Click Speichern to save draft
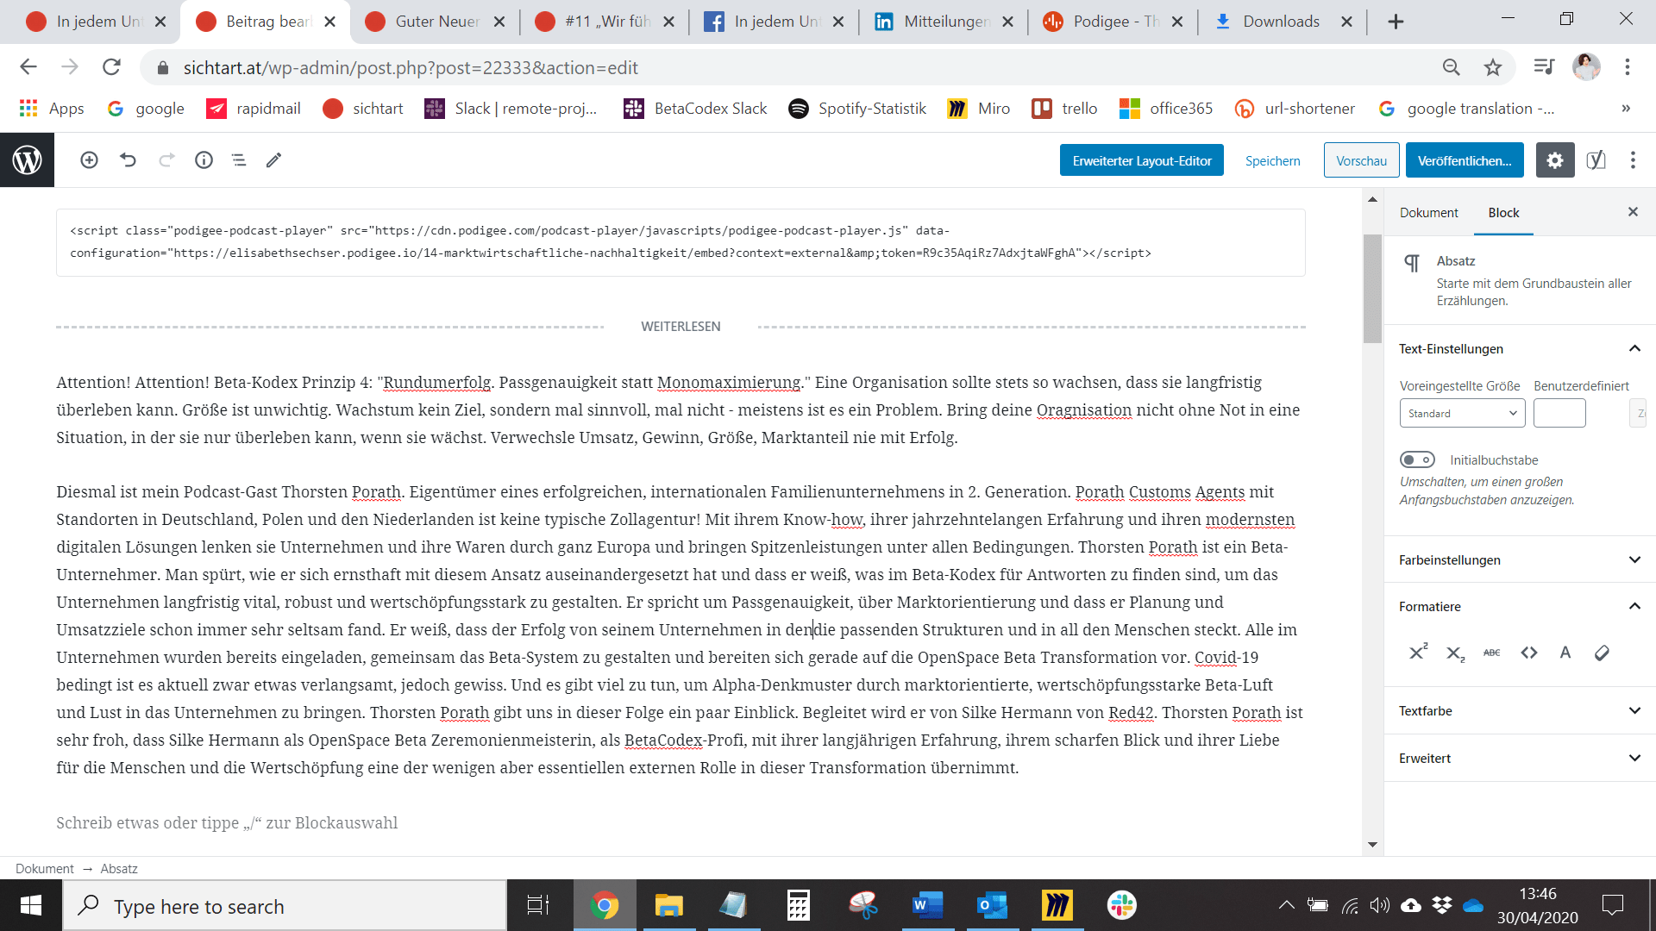This screenshot has width=1656, height=931. click(1272, 160)
